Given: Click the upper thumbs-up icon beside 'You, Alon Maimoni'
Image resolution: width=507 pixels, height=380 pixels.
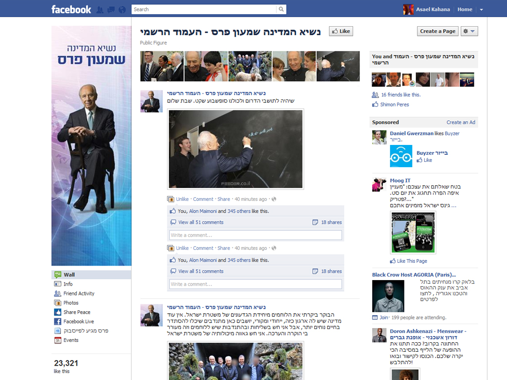Looking at the screenshot, I should (173, 211).
